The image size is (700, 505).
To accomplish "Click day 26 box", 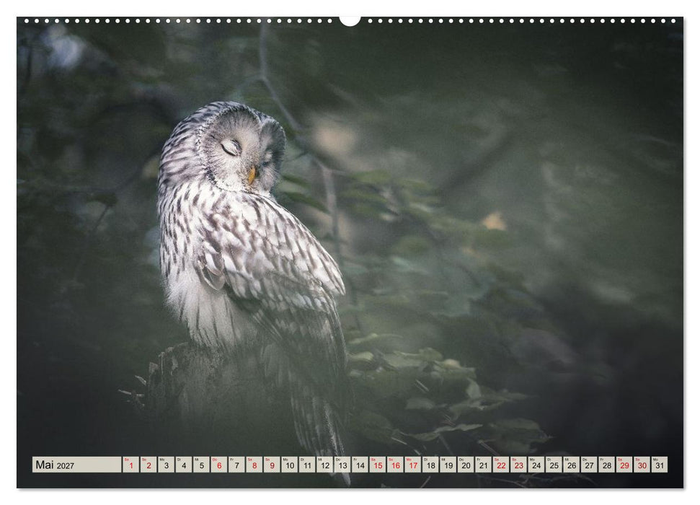I will 572,465.
